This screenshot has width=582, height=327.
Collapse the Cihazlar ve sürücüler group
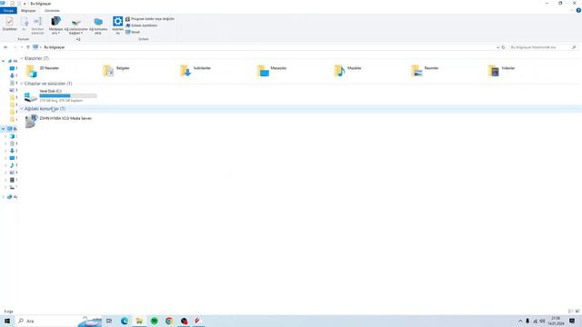tap(22, 84)
